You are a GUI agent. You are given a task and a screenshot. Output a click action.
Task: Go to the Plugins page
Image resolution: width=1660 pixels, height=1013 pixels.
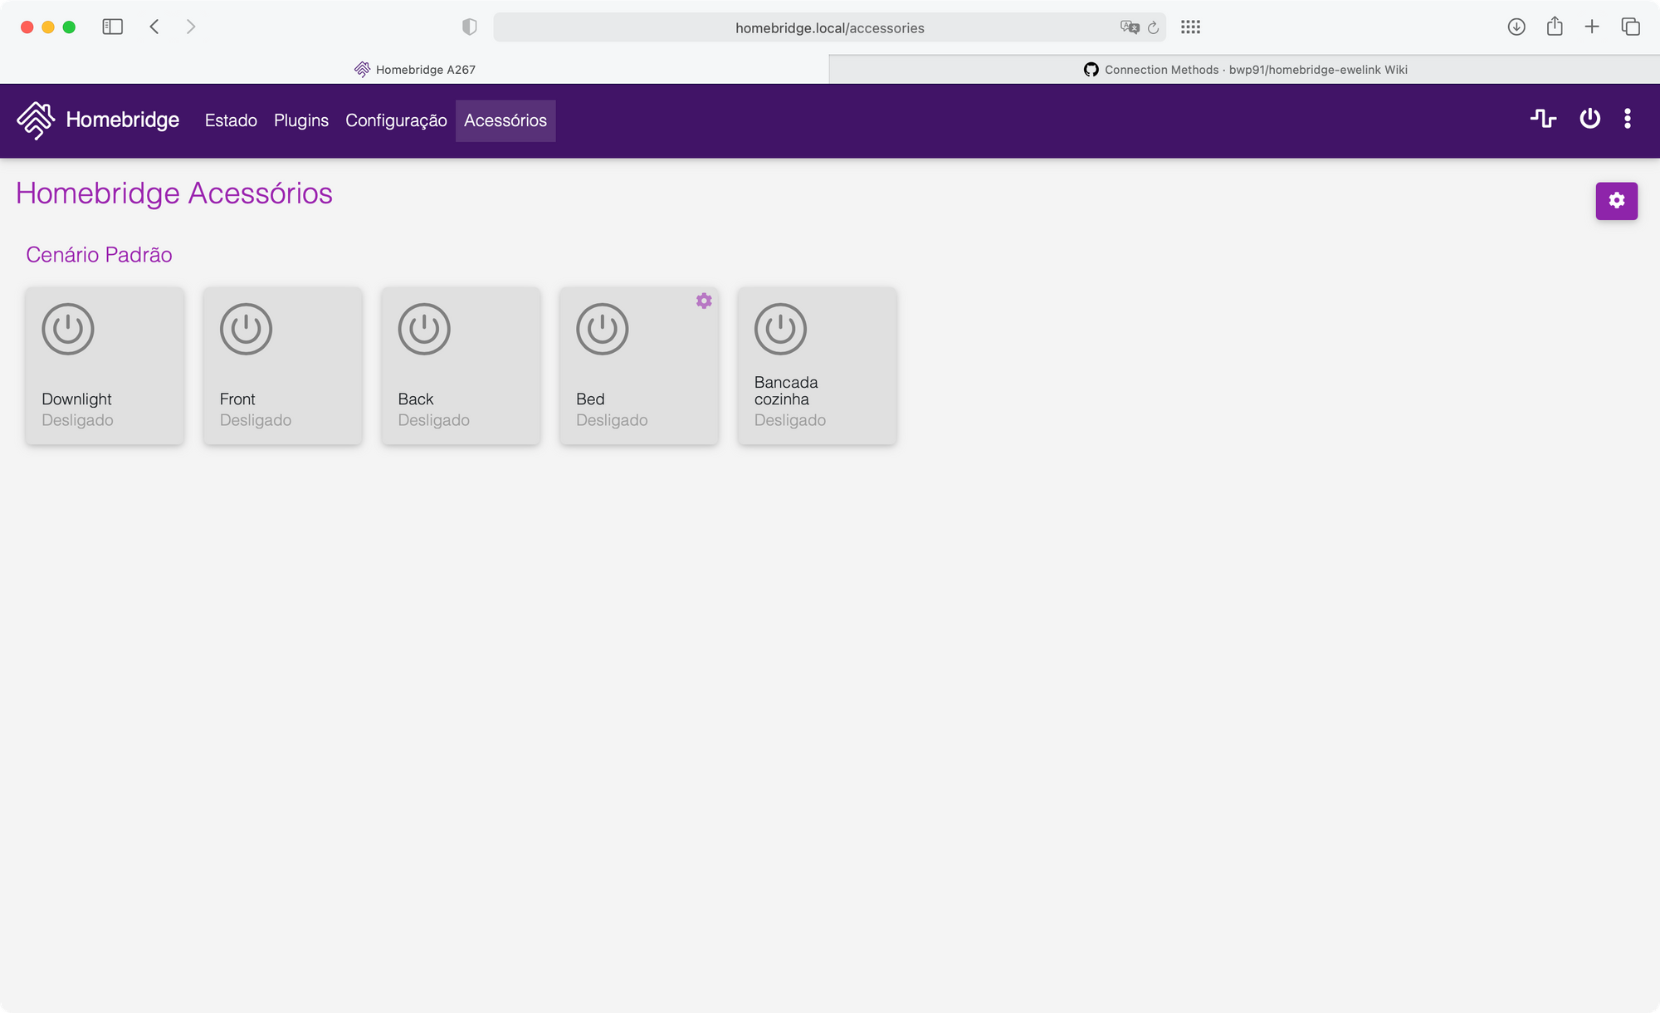(x=301, y=120)
